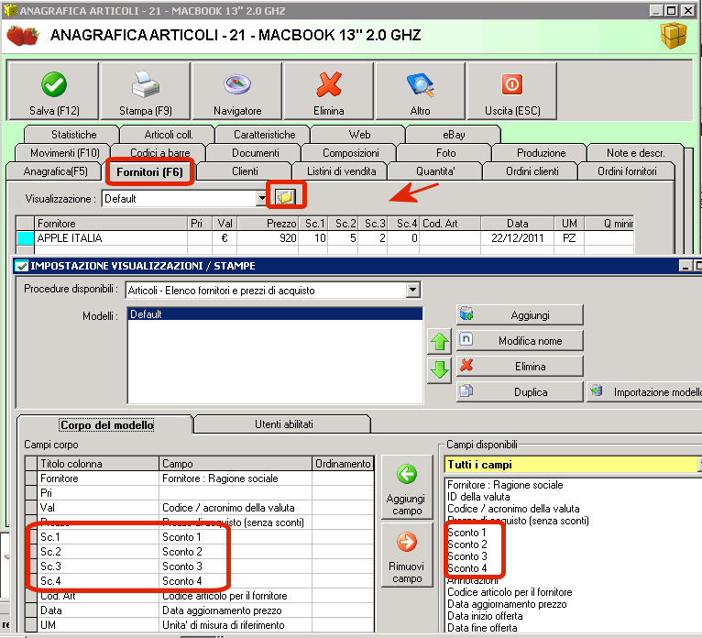This screenshot has height=638, width=702.
Task: Select the Data row in Campi corpo
Action: (199, 610)
